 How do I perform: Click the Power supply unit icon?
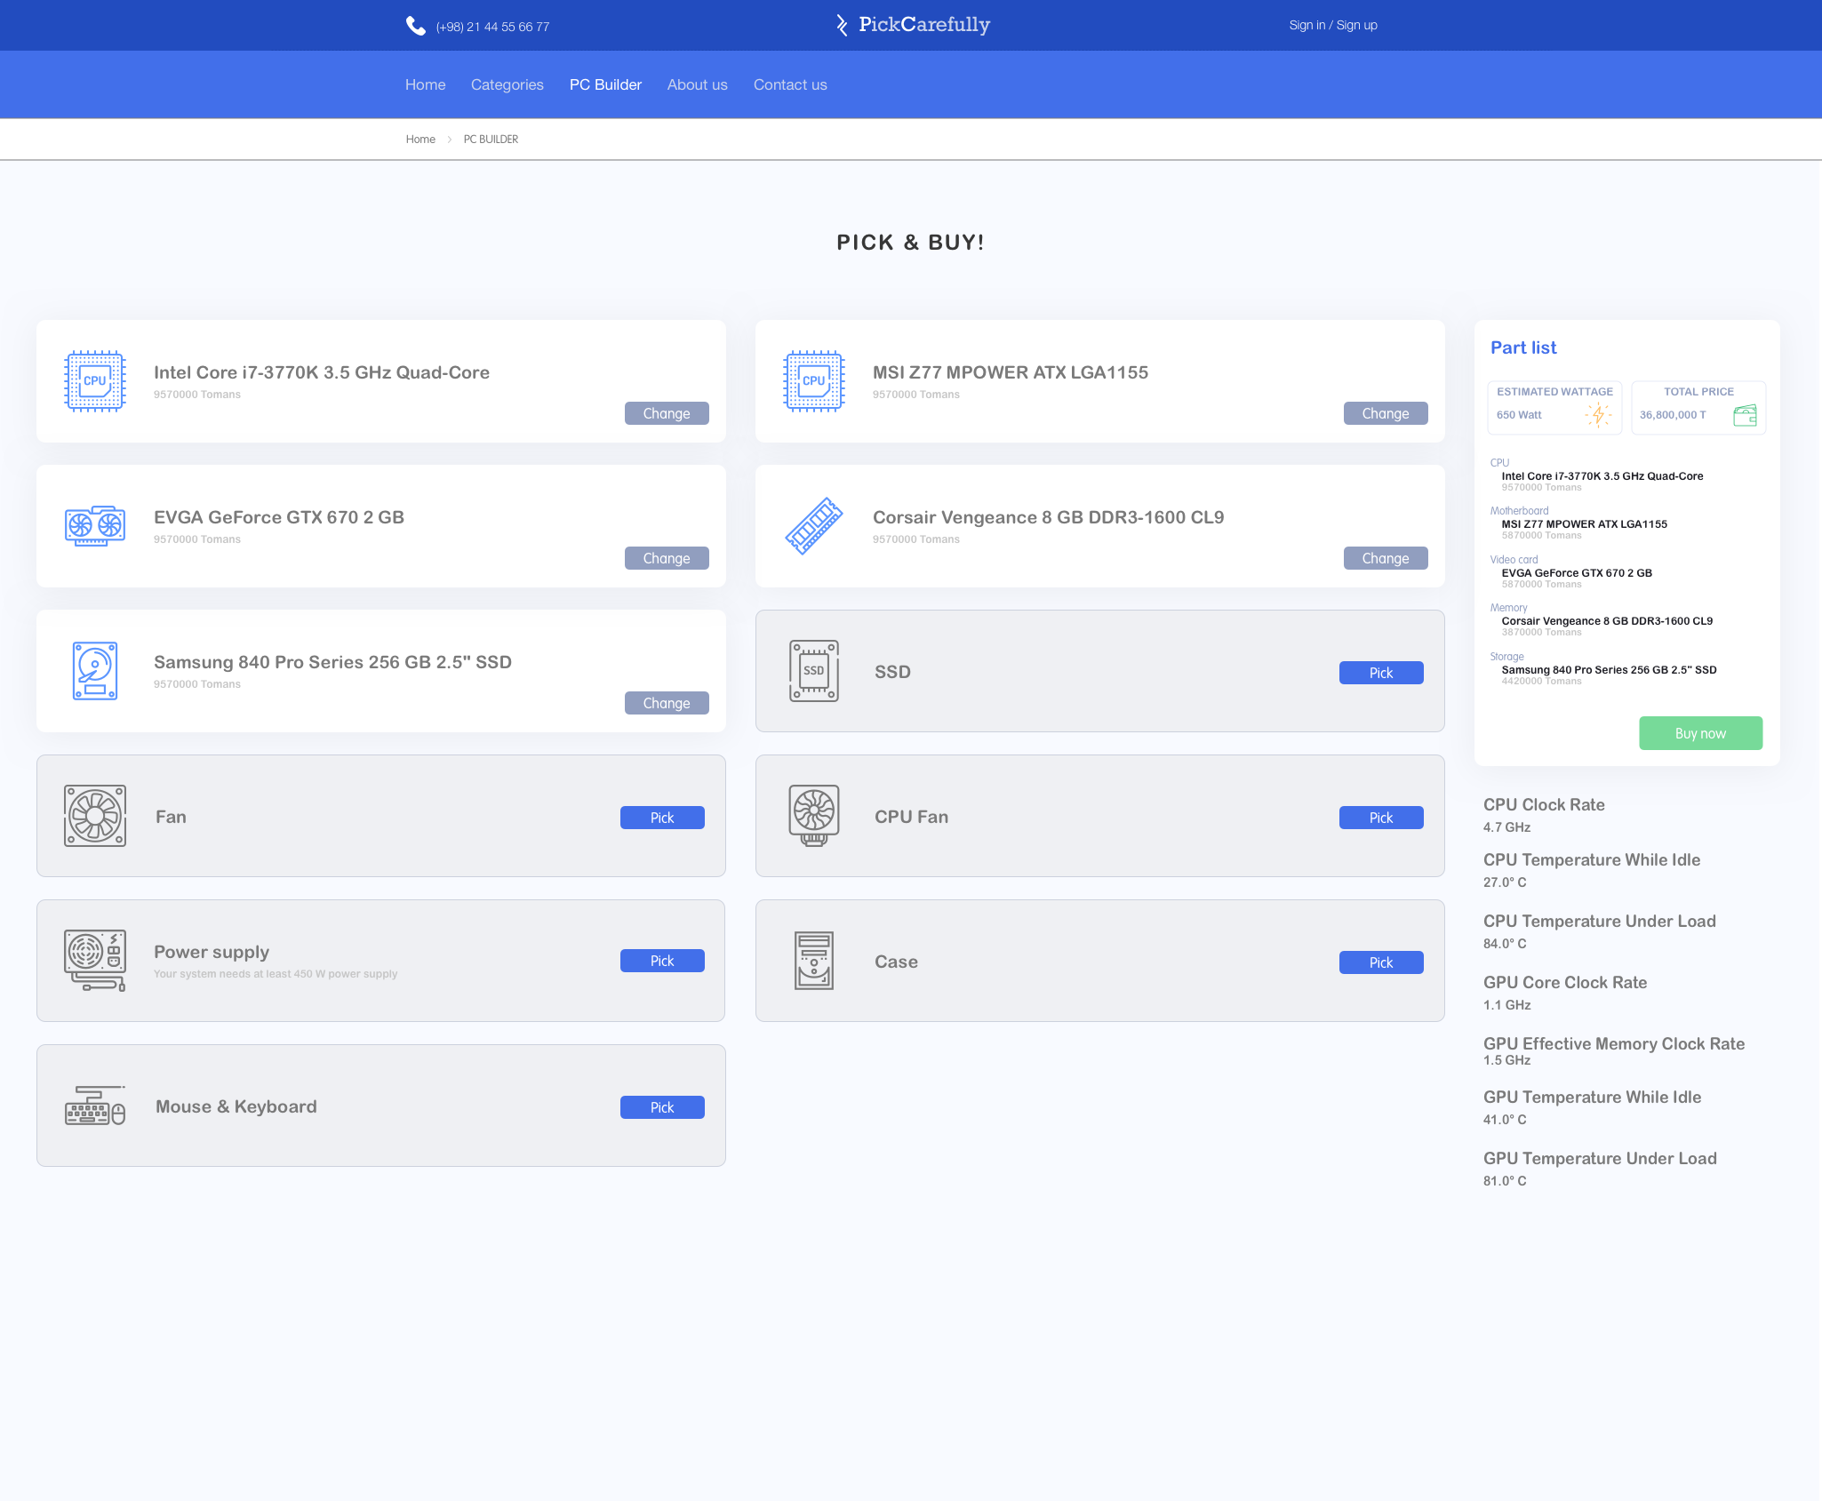(x=95, y=960)
